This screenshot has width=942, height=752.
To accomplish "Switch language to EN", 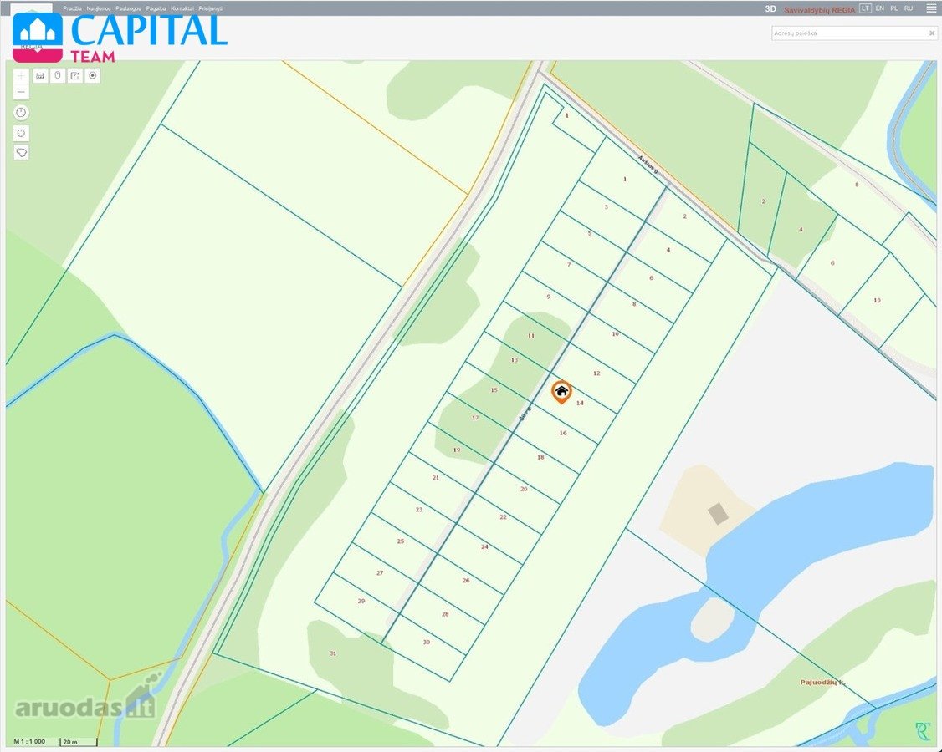I will 879,8.
